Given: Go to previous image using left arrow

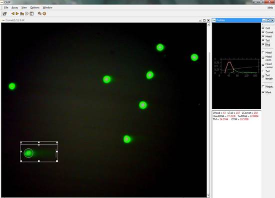Looking at the screenshot, I should [x=13, y=14].
